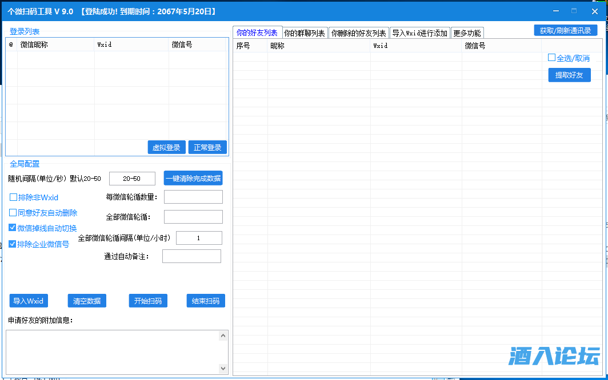Enable the 排除非Wxid checkbox

coord(13,196)
